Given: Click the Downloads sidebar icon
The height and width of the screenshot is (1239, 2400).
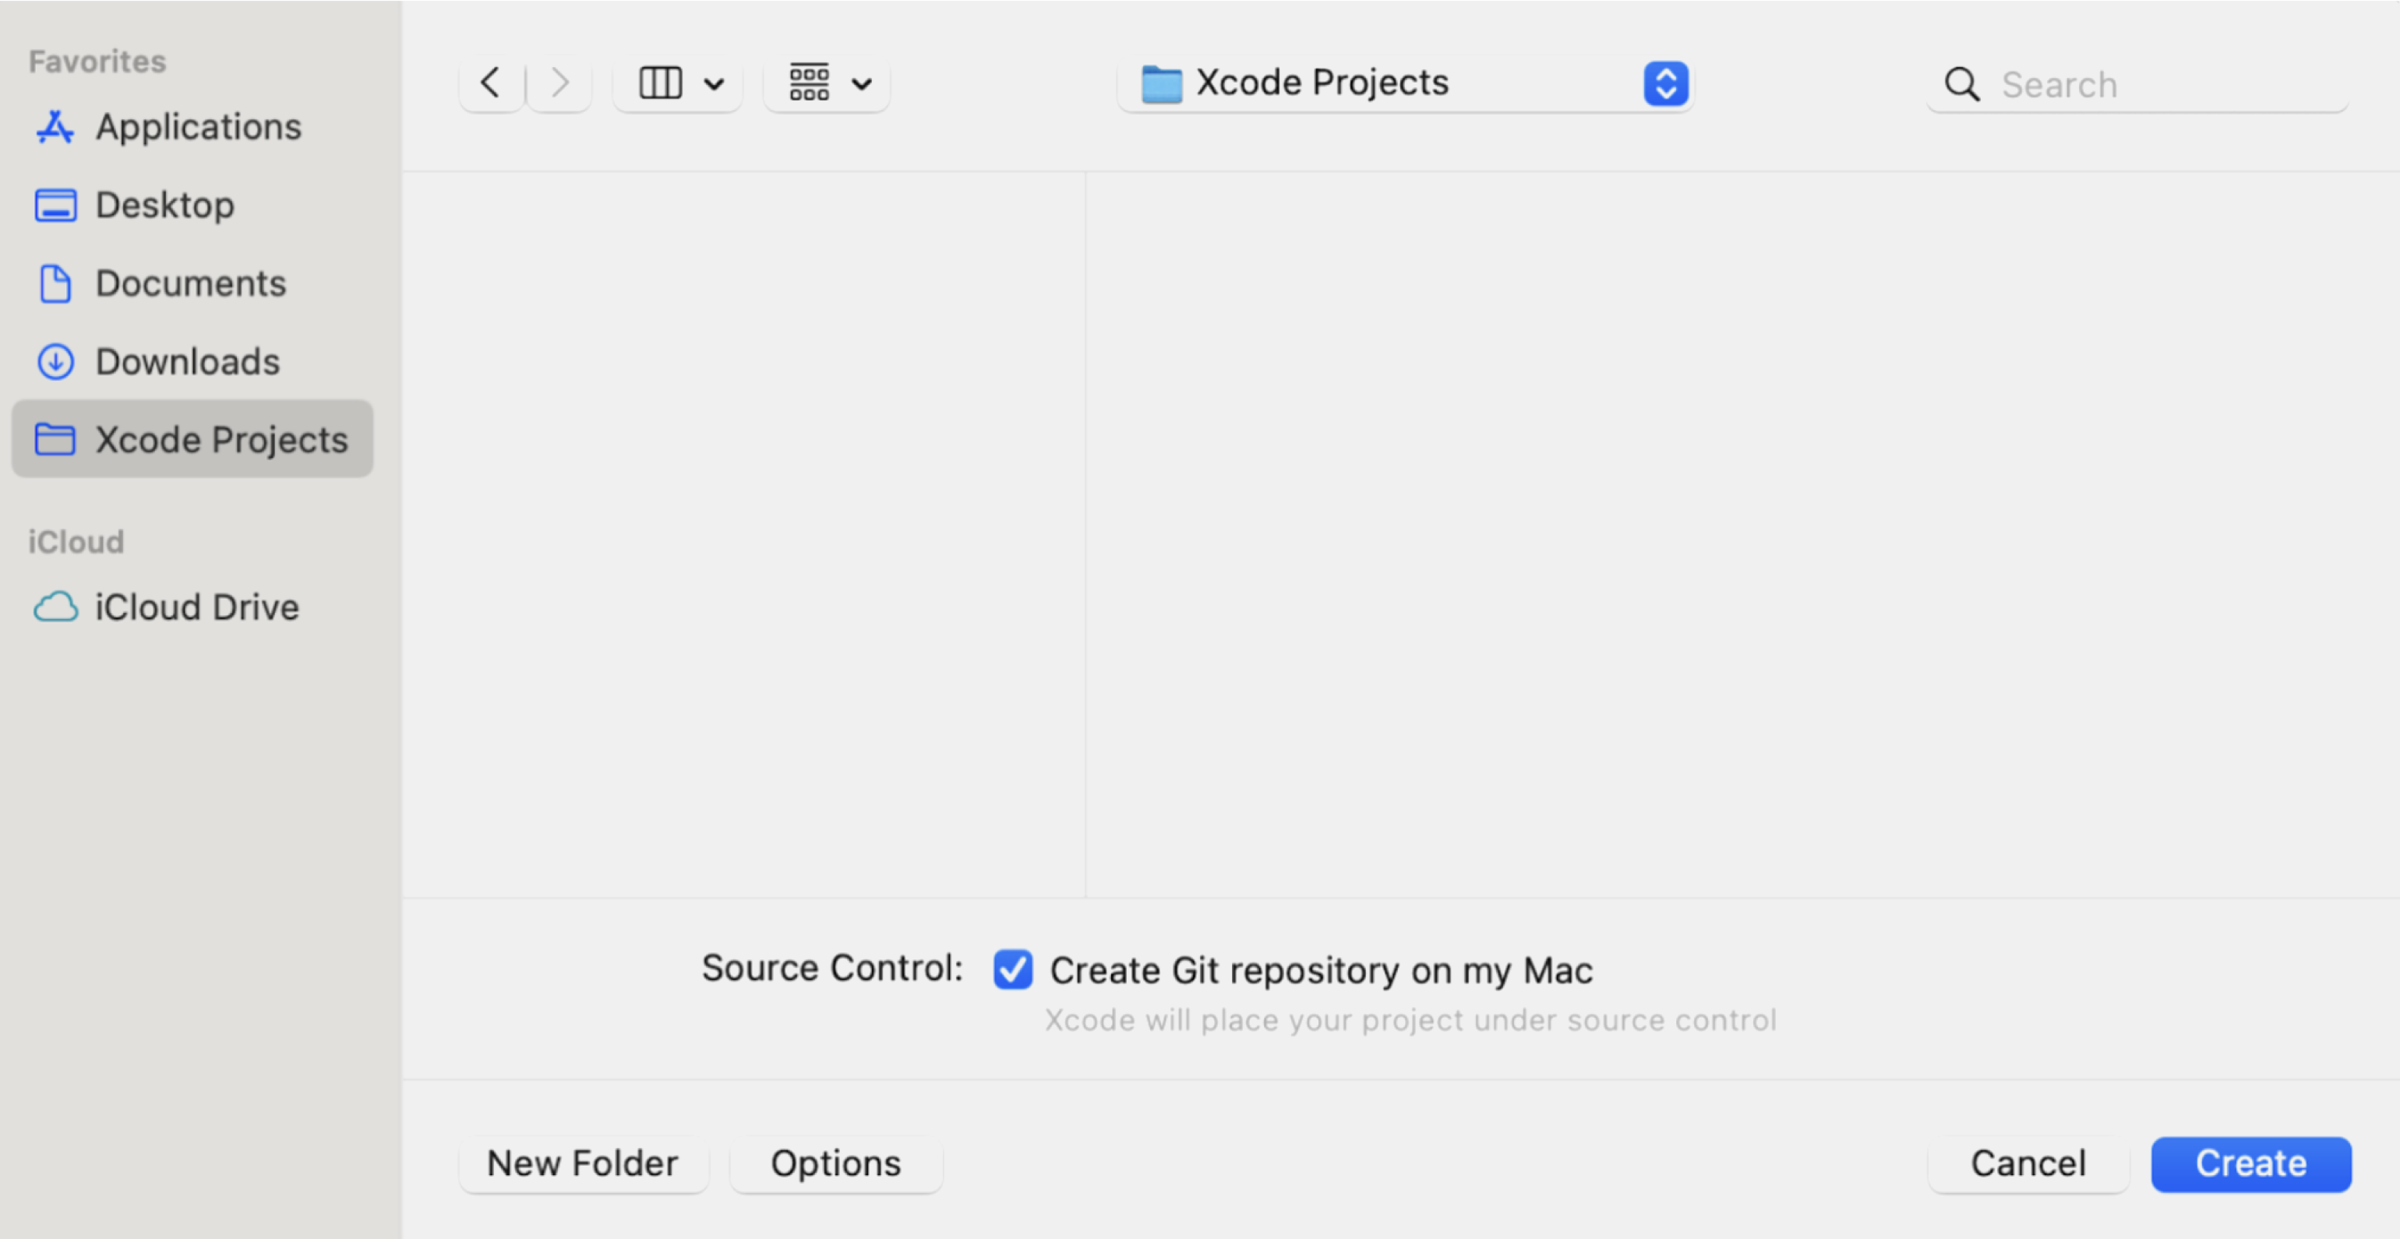Looking at the screenshot, I should click(x=55, y=362).
